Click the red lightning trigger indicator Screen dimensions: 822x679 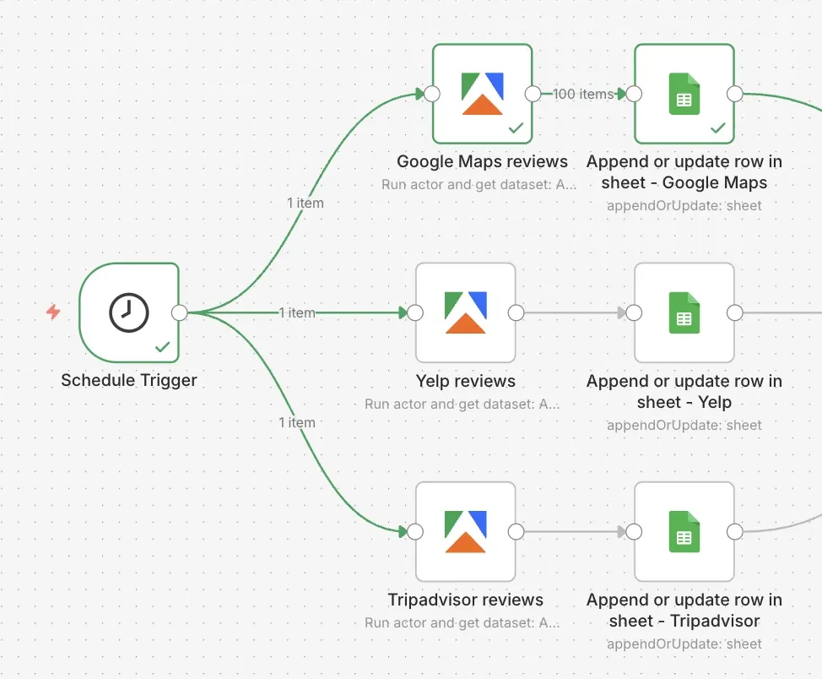[53, 312]
